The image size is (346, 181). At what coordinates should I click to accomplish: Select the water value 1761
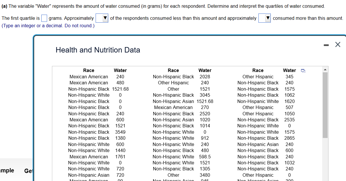click(x=120, y=157)
